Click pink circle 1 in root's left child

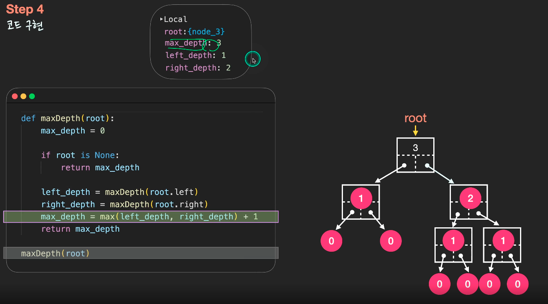(x=361, y=198)
